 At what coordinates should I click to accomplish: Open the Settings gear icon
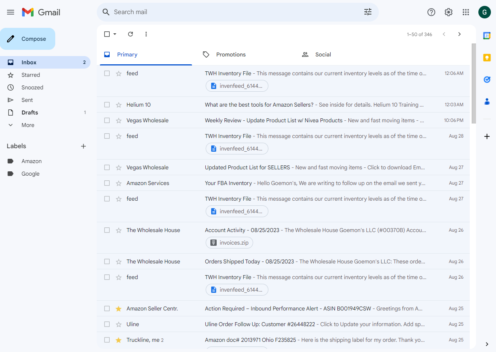tap(449, 12)
